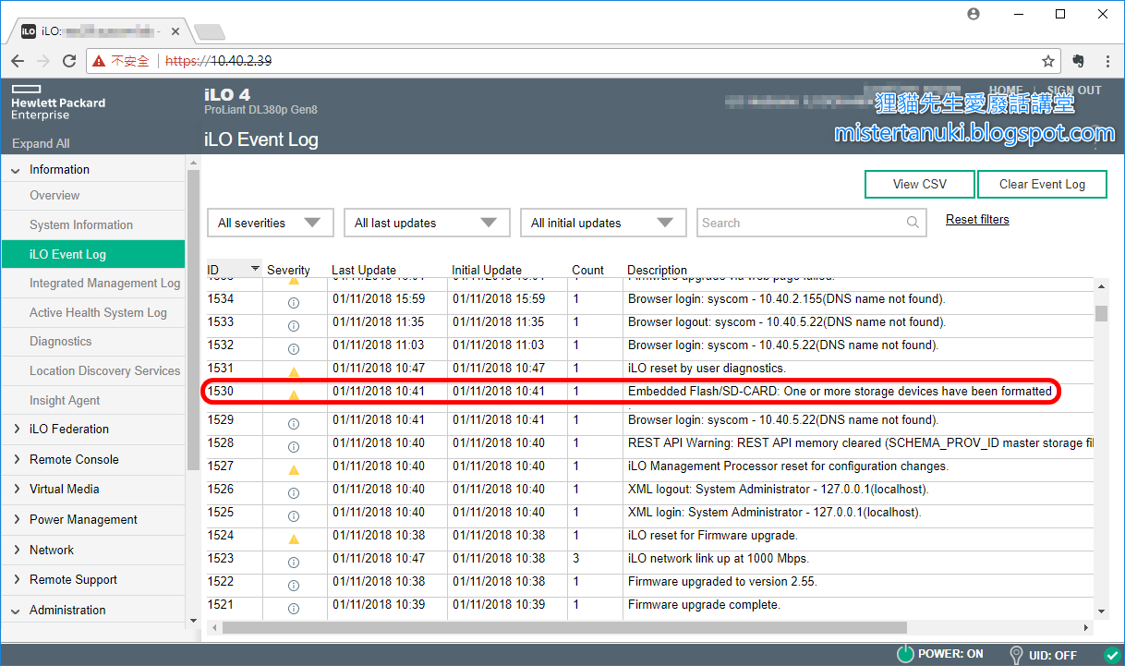Sort by the Severity column header
1125x666 pixels.
288,270
